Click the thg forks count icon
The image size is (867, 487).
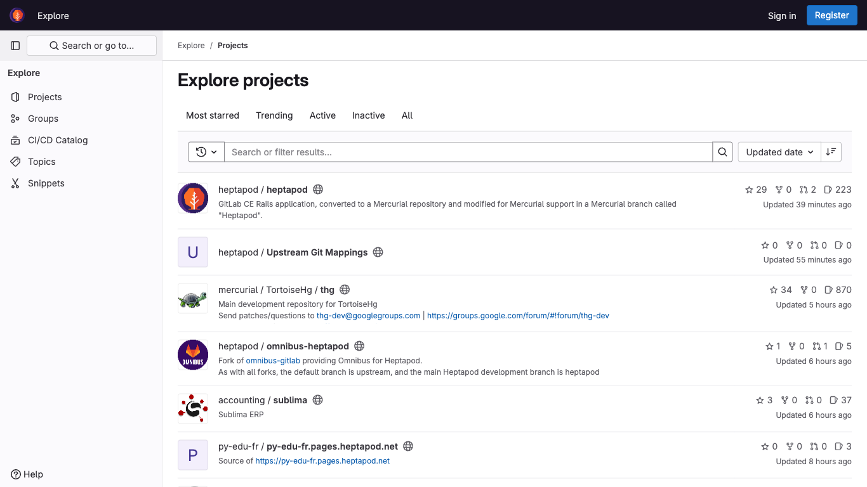click(x=809, y=290)
